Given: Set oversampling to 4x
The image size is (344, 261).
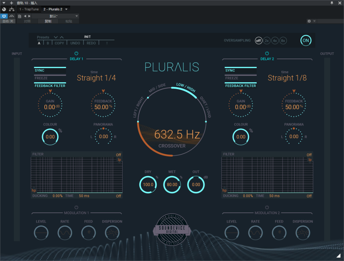Looking at the screenshot, I should pyautogui.click(x=275, y=41).
